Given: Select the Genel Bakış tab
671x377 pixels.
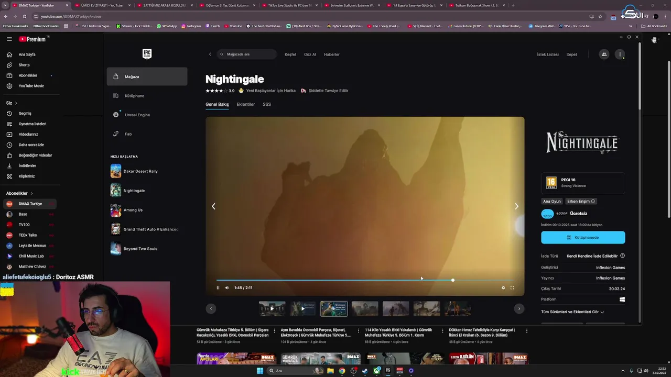Looking at the screenshot, I should (x=217, y=104).
